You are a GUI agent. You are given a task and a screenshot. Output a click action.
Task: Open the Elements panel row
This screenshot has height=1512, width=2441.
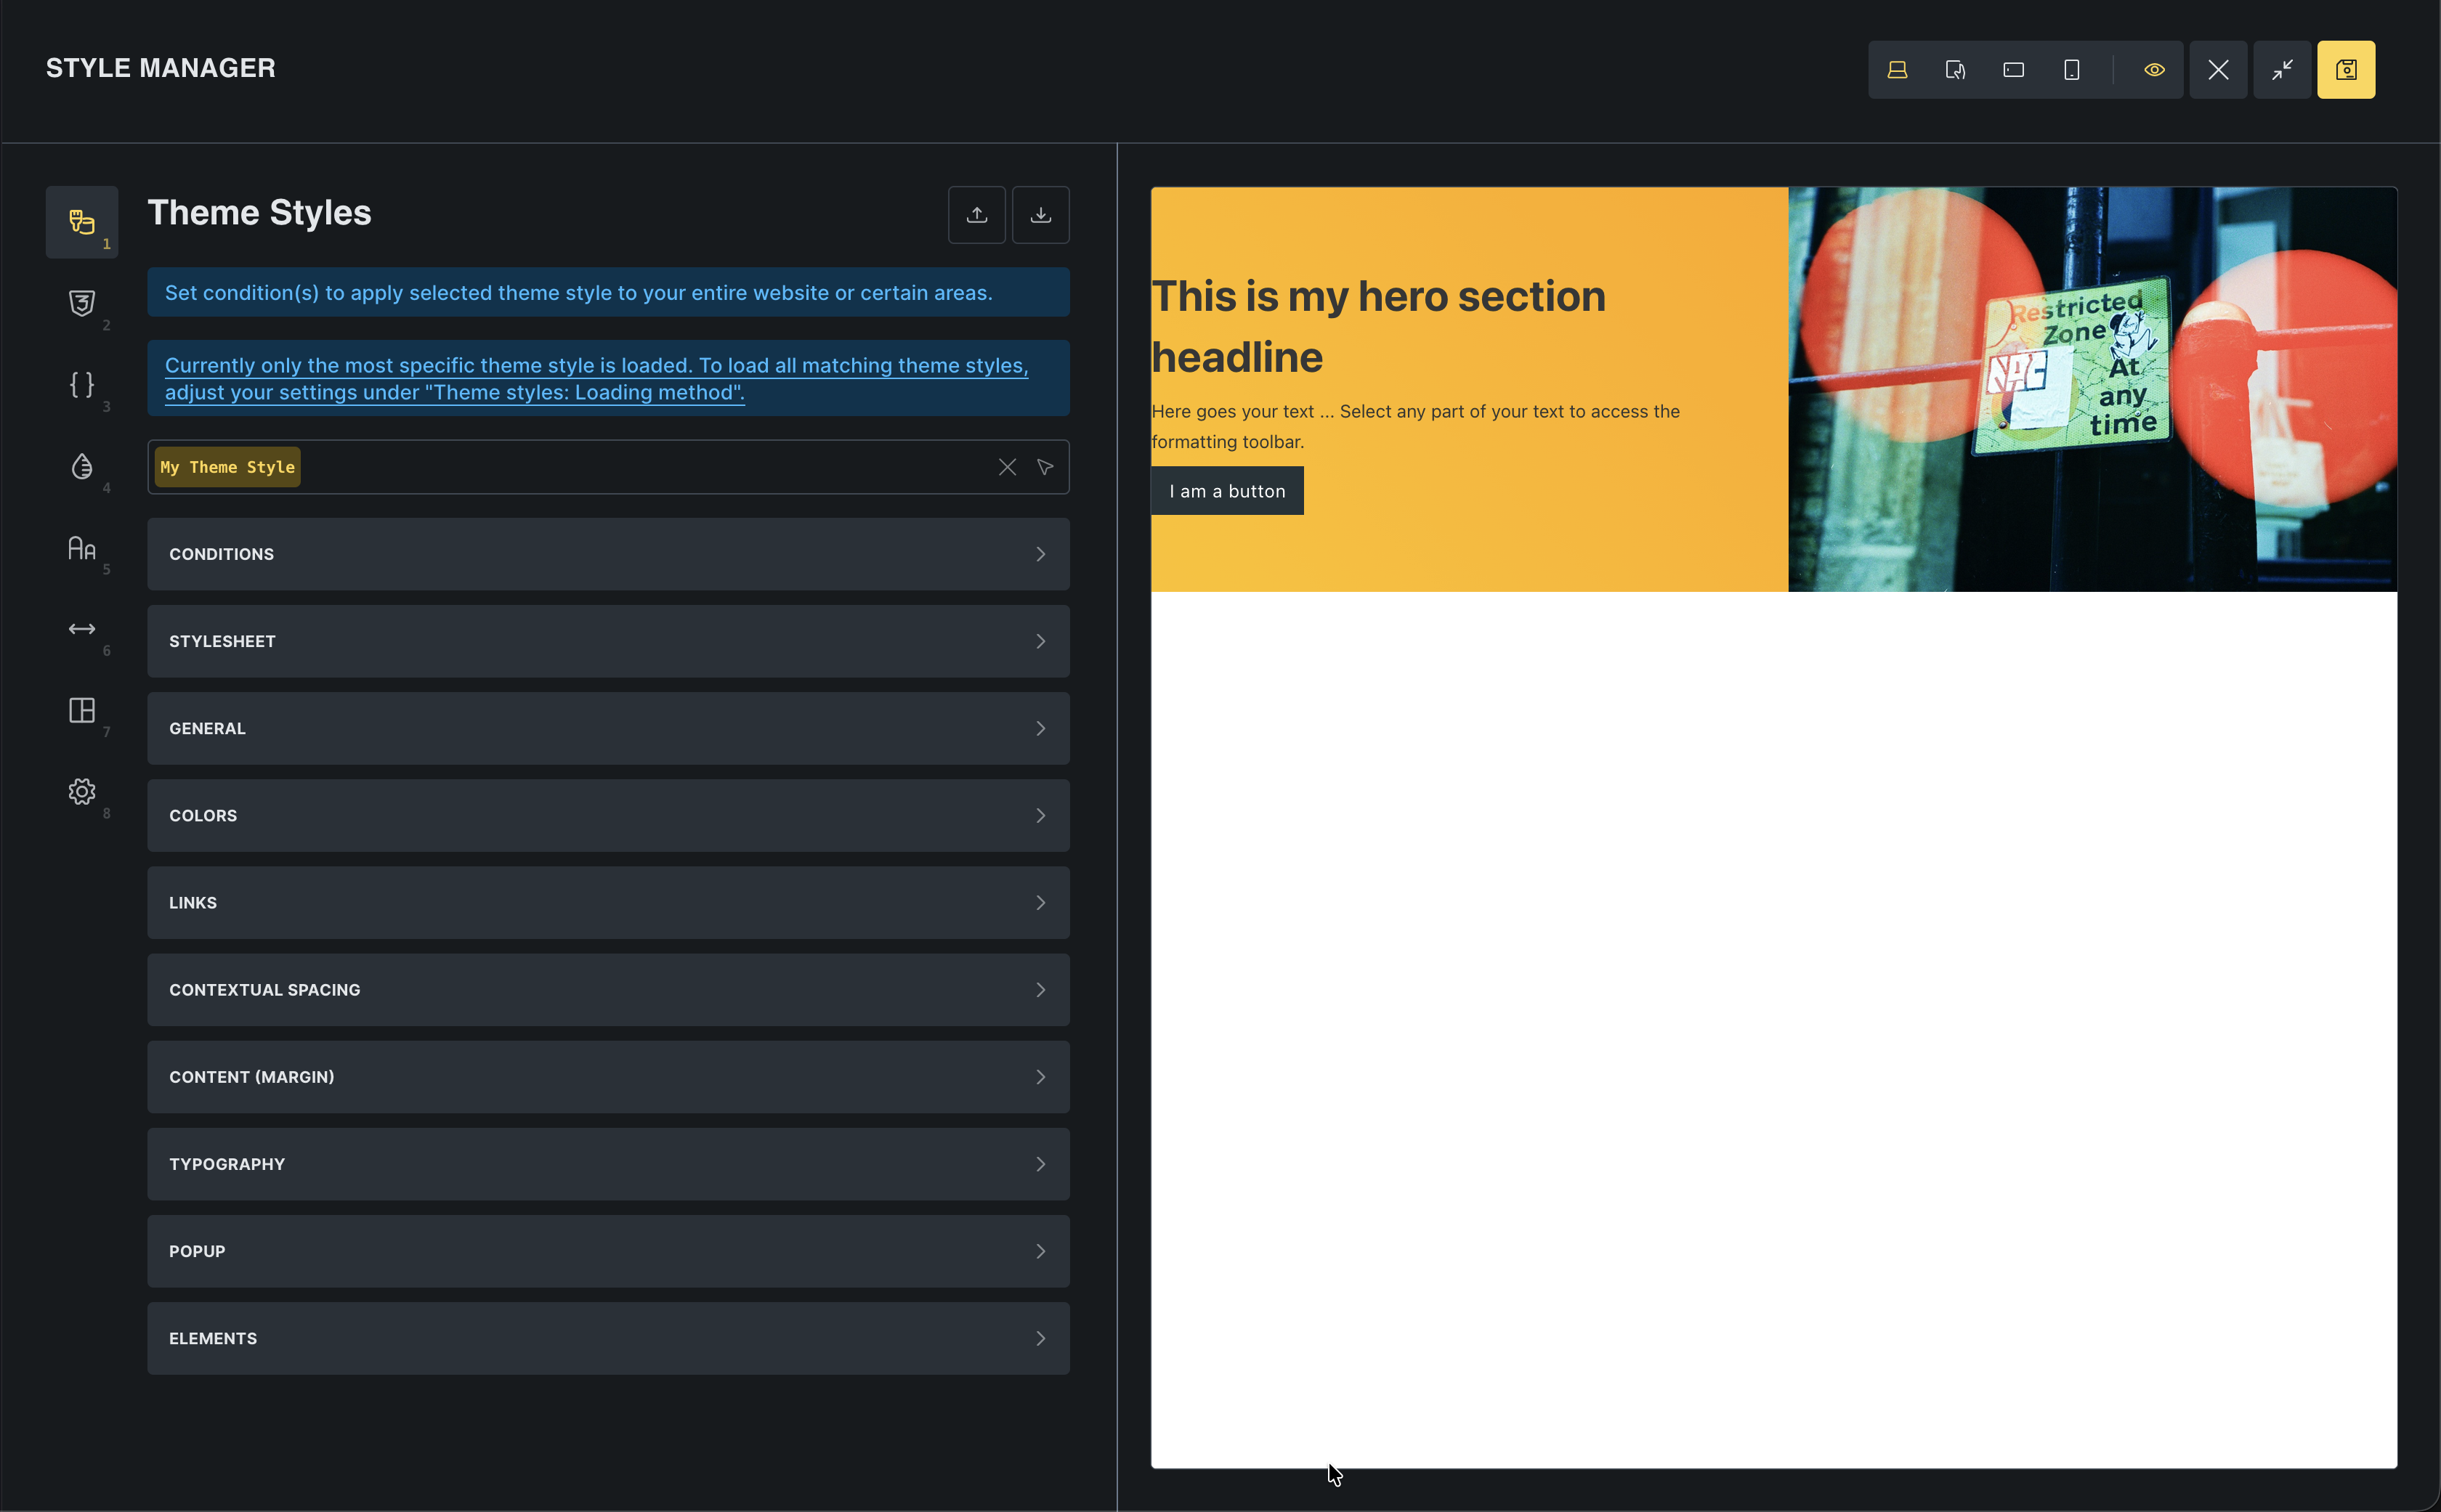[607, 1338]
